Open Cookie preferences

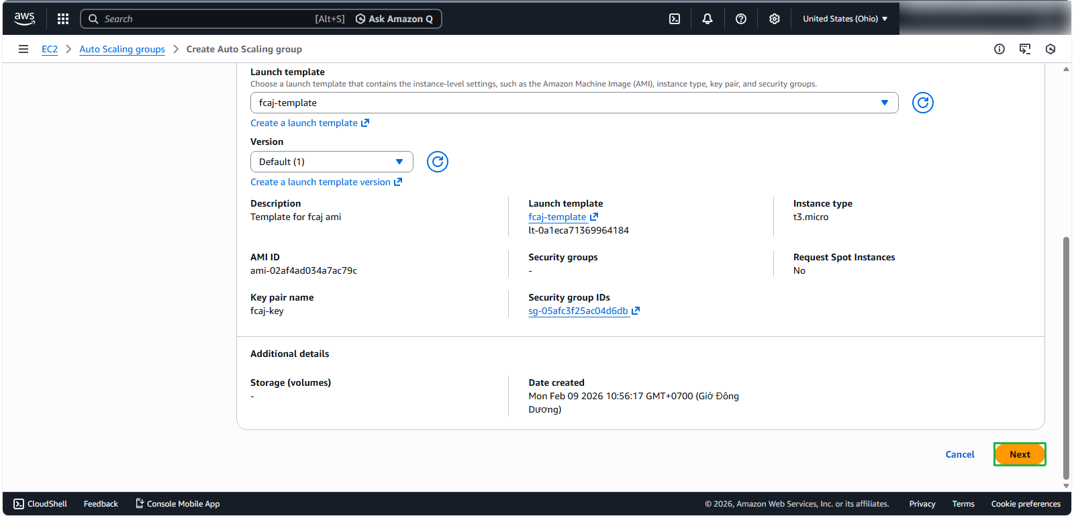[1026, 504]
